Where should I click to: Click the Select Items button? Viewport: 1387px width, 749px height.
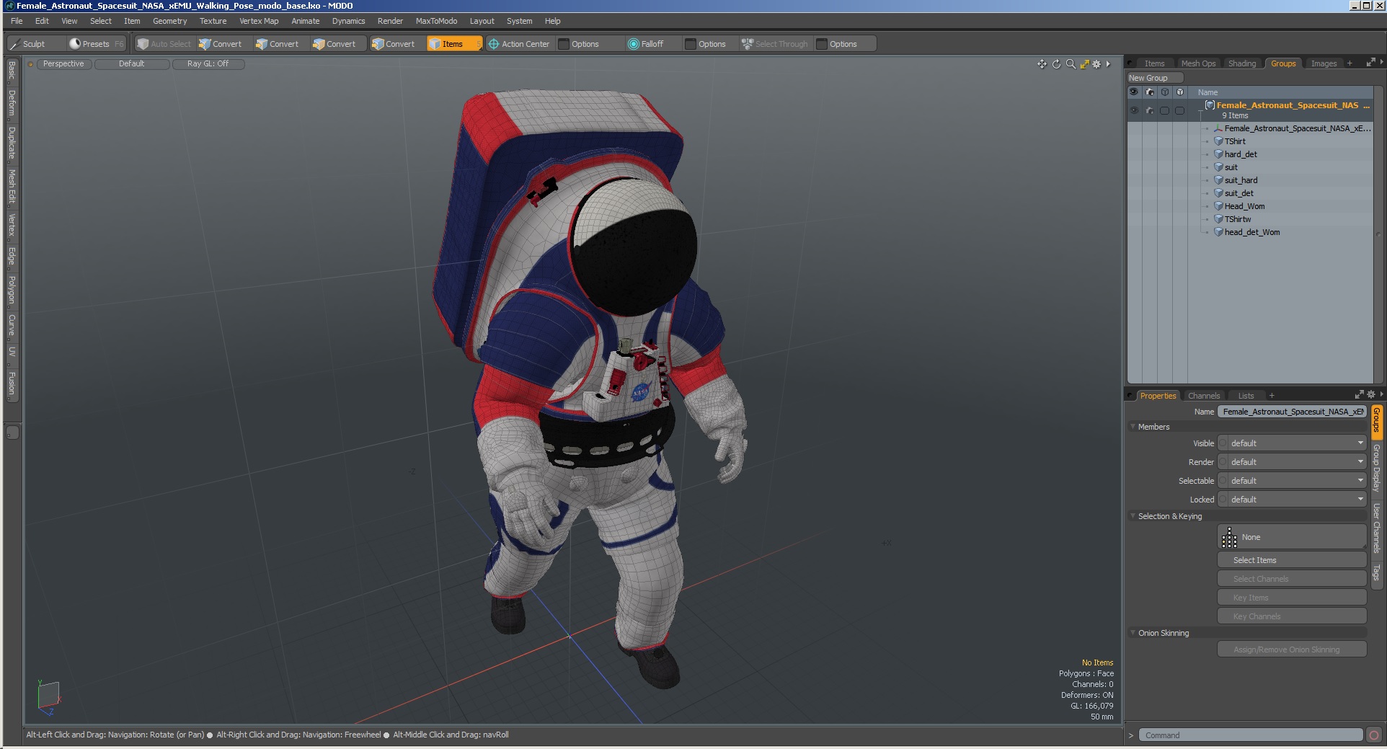1292,560
